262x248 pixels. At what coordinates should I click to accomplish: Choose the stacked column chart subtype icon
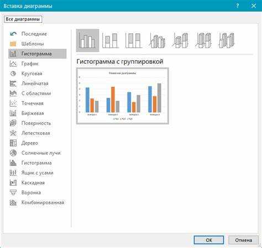[x=111, y=40]
